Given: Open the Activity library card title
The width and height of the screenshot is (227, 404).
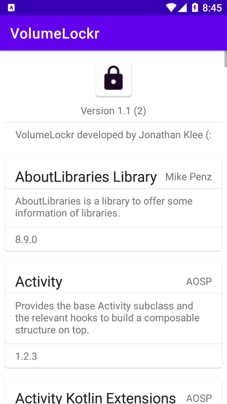Looking at the screenshot, I should [39, 282].
